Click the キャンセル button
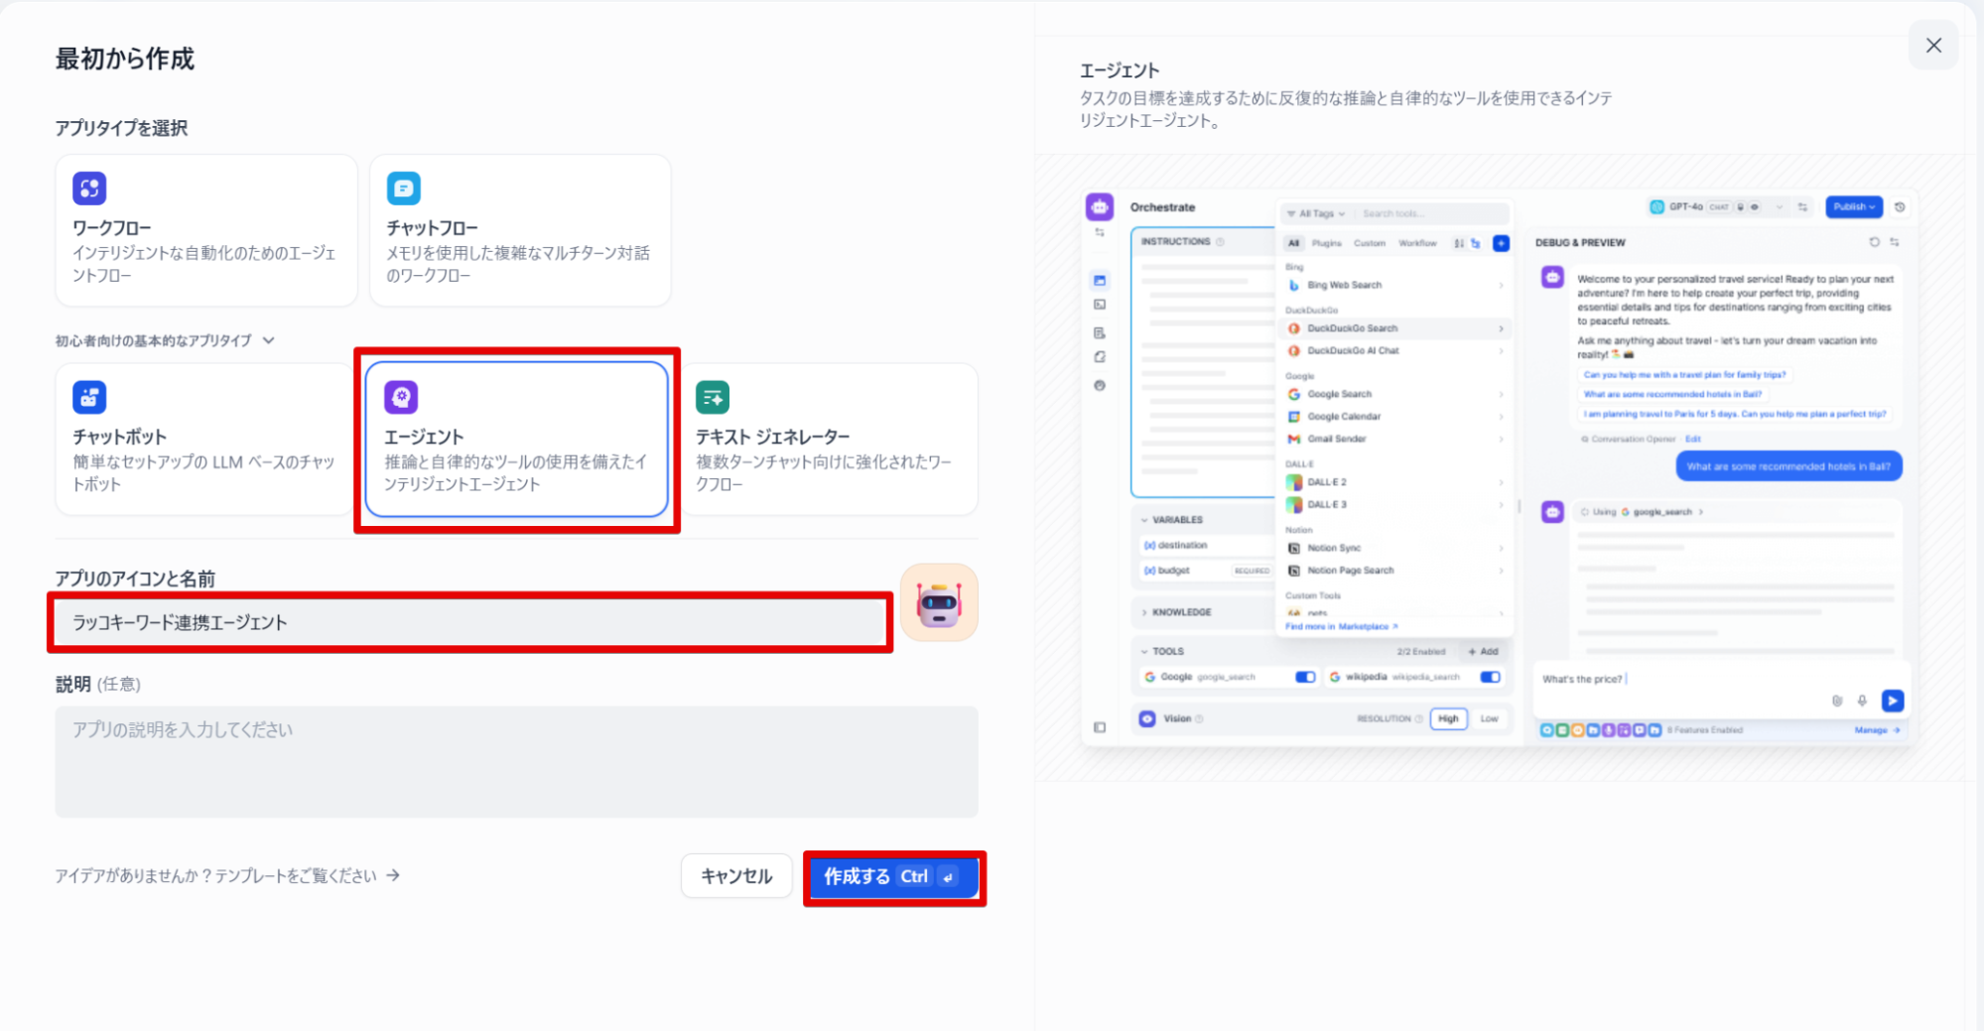 [736, 876]
